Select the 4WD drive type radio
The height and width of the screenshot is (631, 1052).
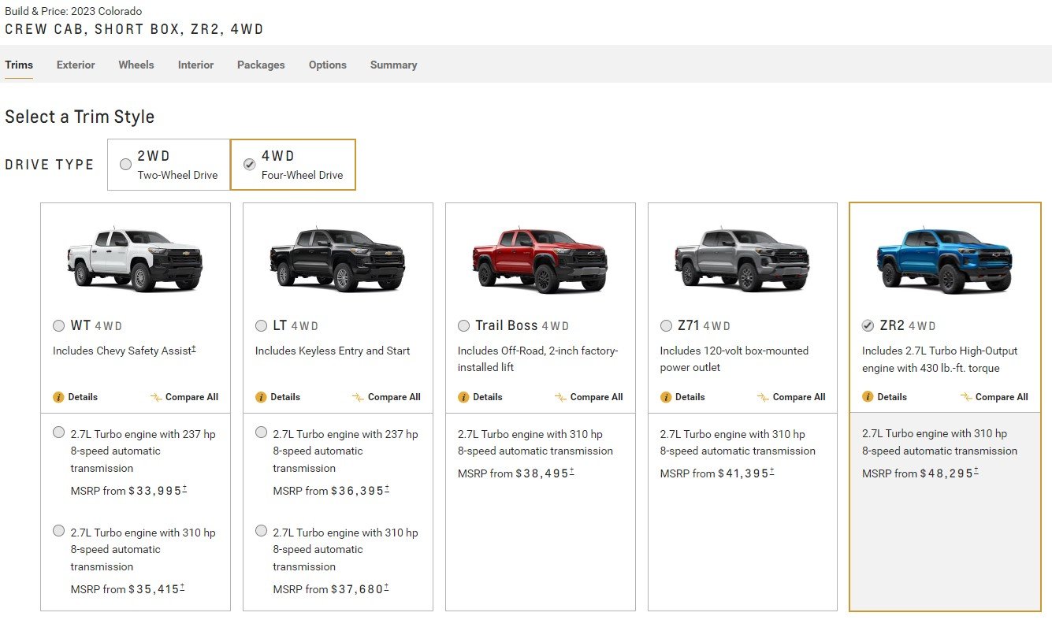[249, 164]
